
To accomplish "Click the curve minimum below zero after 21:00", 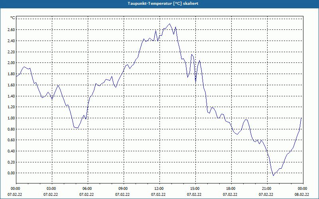I will click(x=273, y=176).
